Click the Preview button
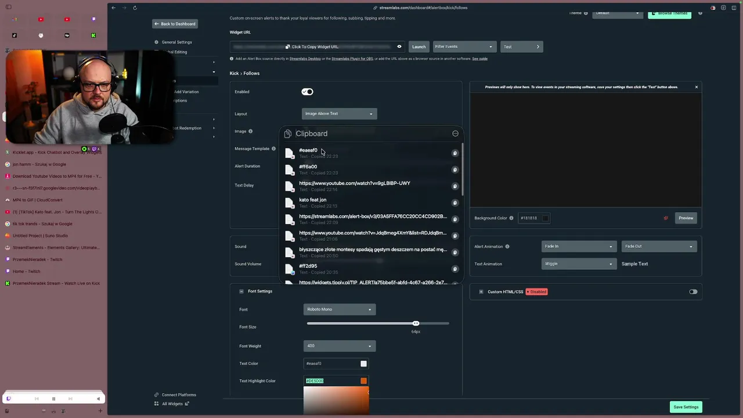This screenshot has height=418, width=743. 686,218
